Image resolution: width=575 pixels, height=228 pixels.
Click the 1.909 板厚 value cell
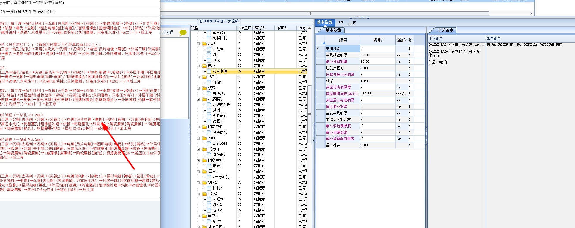point(378,81)
